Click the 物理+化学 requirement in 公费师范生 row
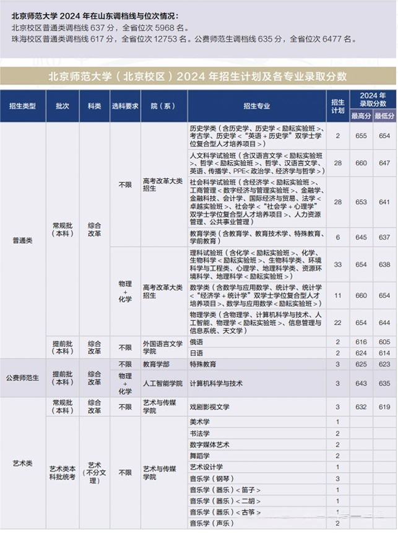The image size is (398, 533). 125,383
